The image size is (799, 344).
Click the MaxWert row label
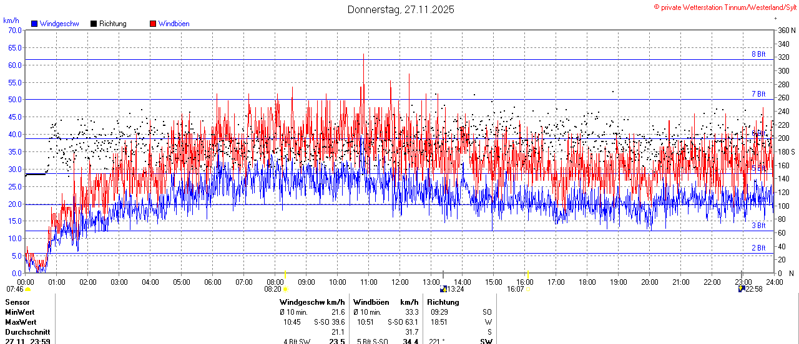tap(20, 322)
